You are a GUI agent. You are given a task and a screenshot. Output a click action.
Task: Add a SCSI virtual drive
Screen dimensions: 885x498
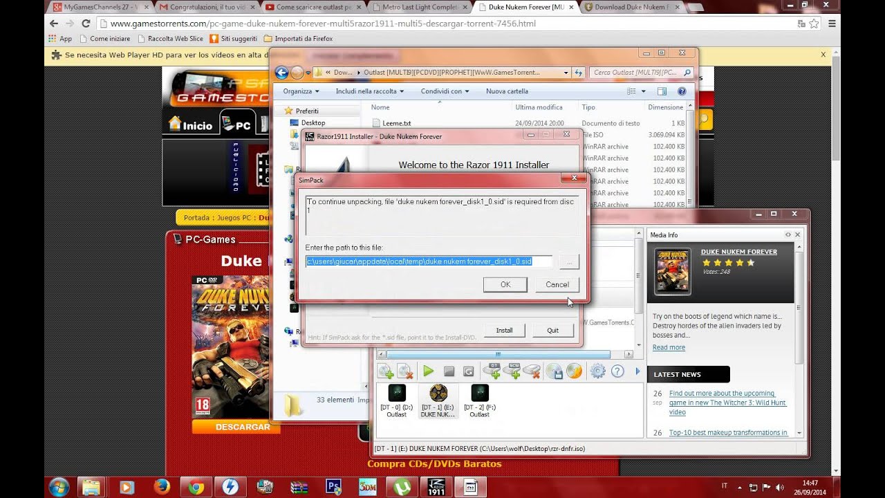tap(512, 371)
